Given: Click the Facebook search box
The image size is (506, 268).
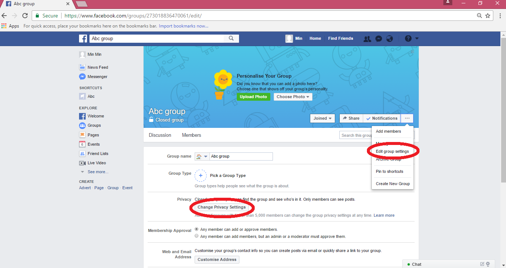Looking at the screenshot, I should 157,39.
